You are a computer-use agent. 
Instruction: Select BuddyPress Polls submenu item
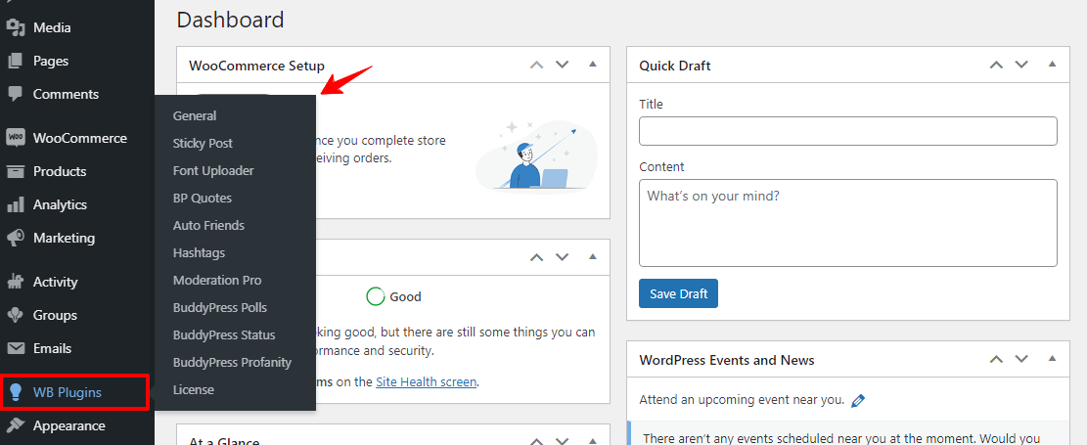tap(220, 308)
